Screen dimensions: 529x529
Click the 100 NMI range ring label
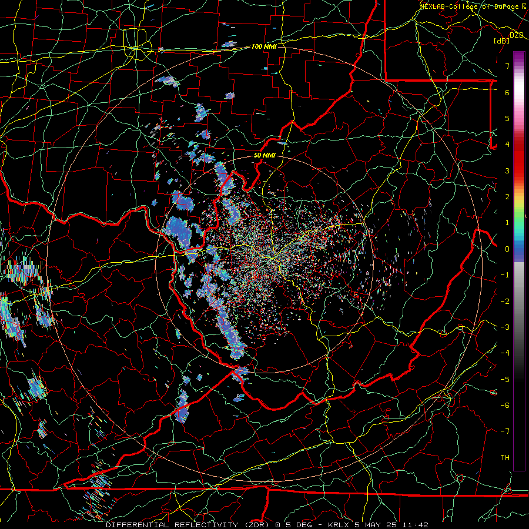point(264,46)
